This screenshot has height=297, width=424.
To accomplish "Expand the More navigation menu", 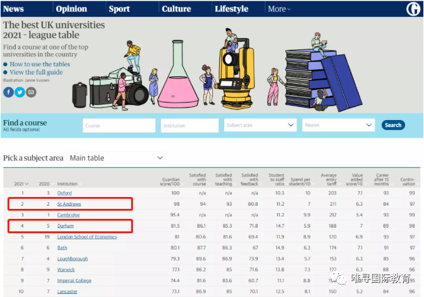I will coord(279,9).
